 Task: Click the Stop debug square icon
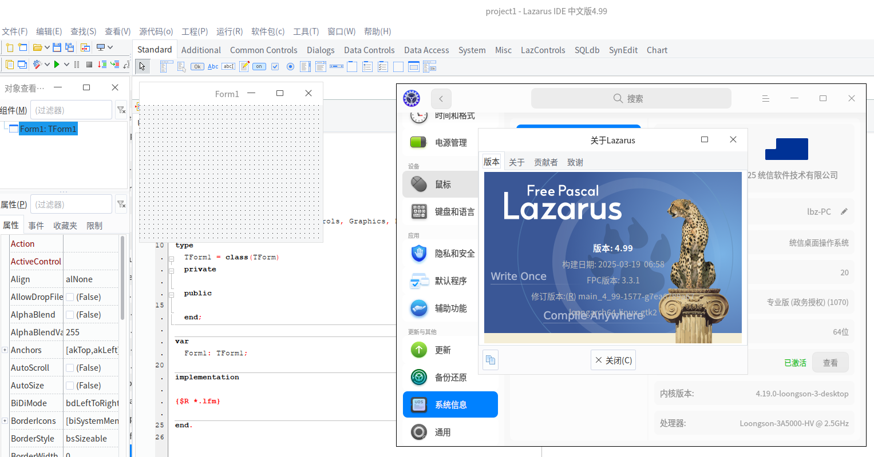pyautogui.click(x=89, y=65)
